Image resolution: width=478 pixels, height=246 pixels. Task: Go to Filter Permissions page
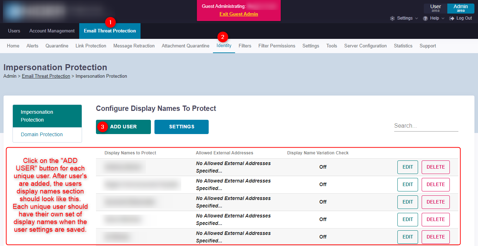click(277, 46)
